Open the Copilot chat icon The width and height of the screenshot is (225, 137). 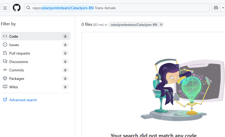216,8
